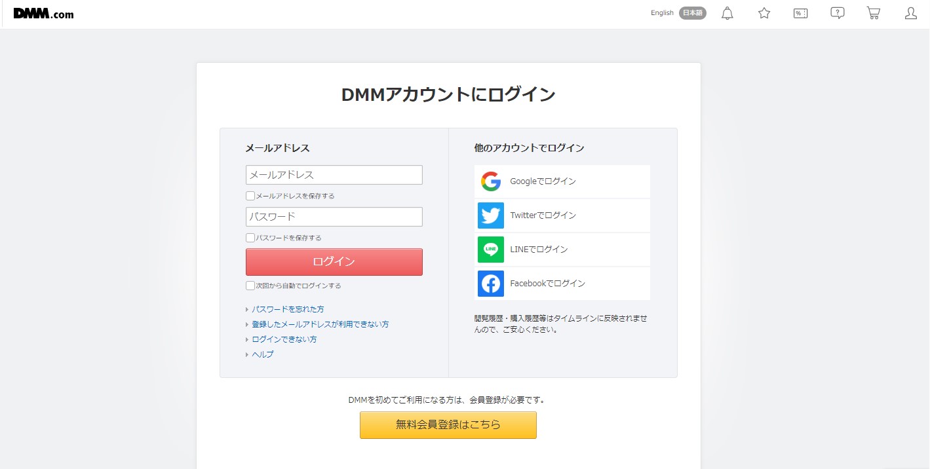Open shopping cart icon
This screenshot has height=469, width=930.
[x=874, y=13]
